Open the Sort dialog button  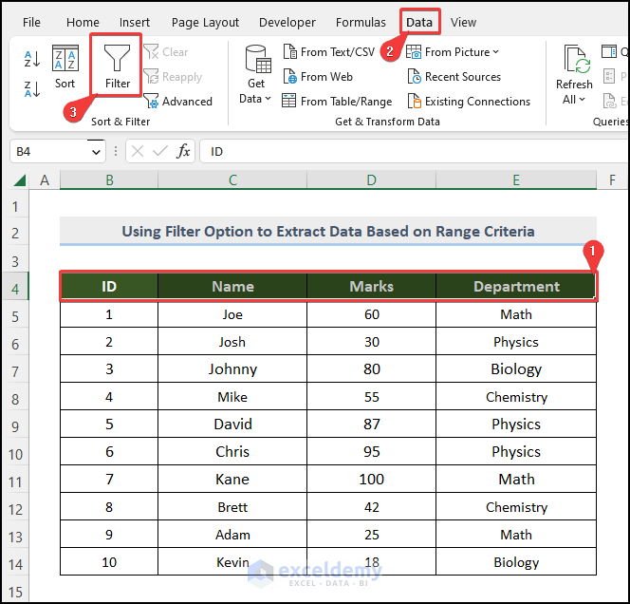[x=65, y=66]
